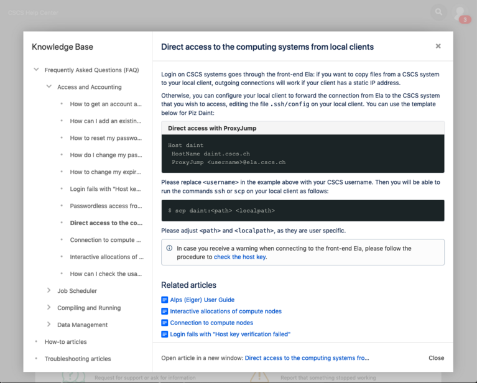Click document icon beside Interactive allocations of compute nodes
Viewport: 477px width, 383px height.
click(165, 311)
